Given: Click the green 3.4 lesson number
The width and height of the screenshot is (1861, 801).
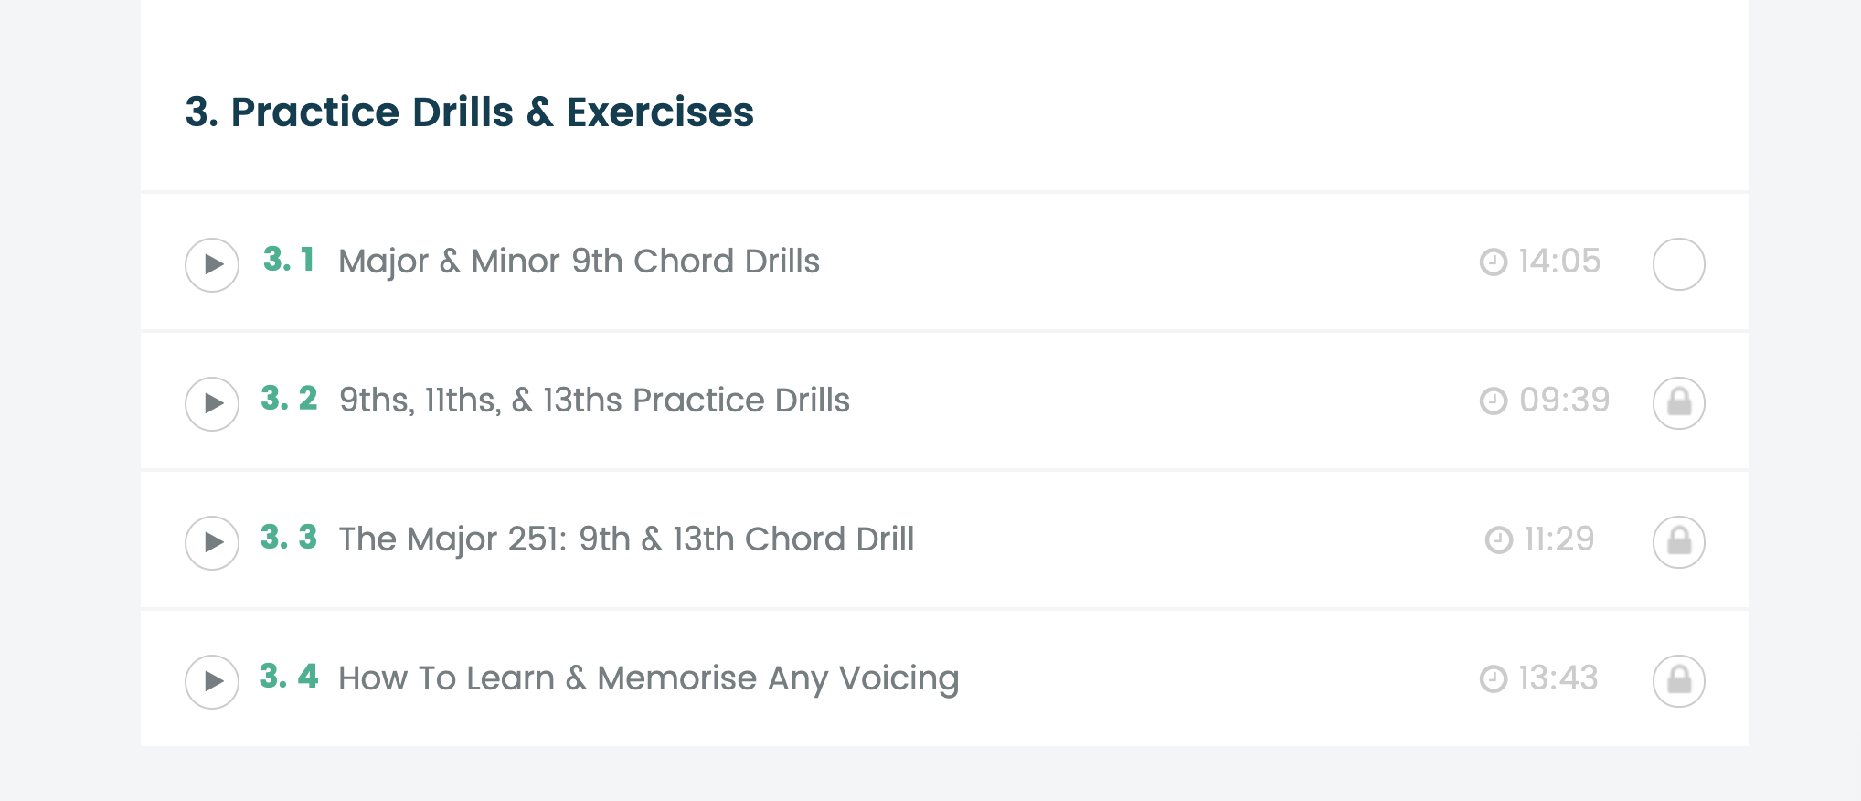Looking at the screenshot, I should [x=289, y=677].
